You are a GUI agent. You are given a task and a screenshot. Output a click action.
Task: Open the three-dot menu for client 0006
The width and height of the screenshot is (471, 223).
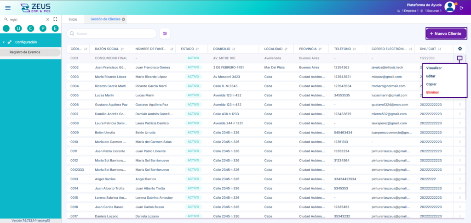pos(460,105)
